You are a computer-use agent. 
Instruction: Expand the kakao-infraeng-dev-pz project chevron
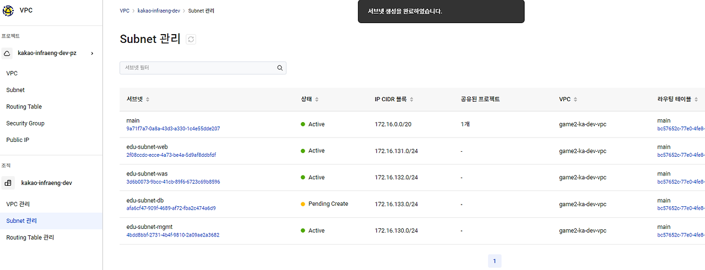[92, 53]
